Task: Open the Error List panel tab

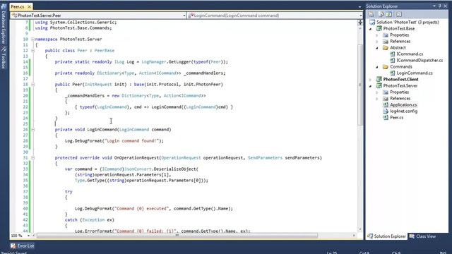Action: click(x=22, y=246)
